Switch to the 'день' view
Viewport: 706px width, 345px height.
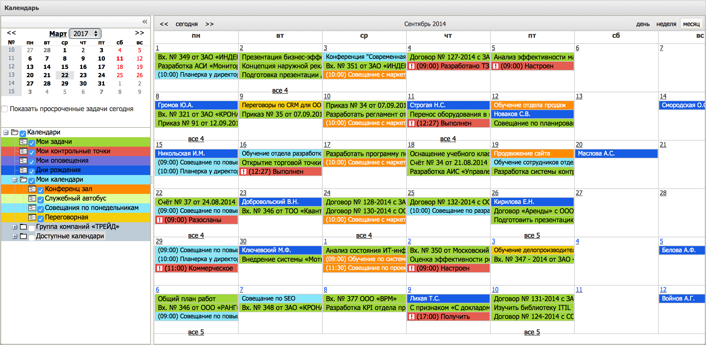click(x=643, y=24)
